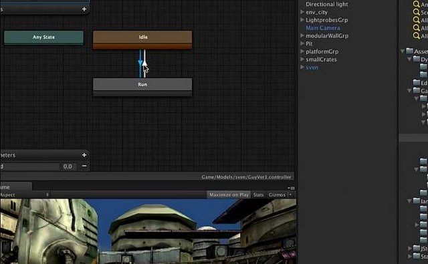Click the 'Sc' saved search magnifier icon
Screen dimensions: 428x264
pos(416,12)
